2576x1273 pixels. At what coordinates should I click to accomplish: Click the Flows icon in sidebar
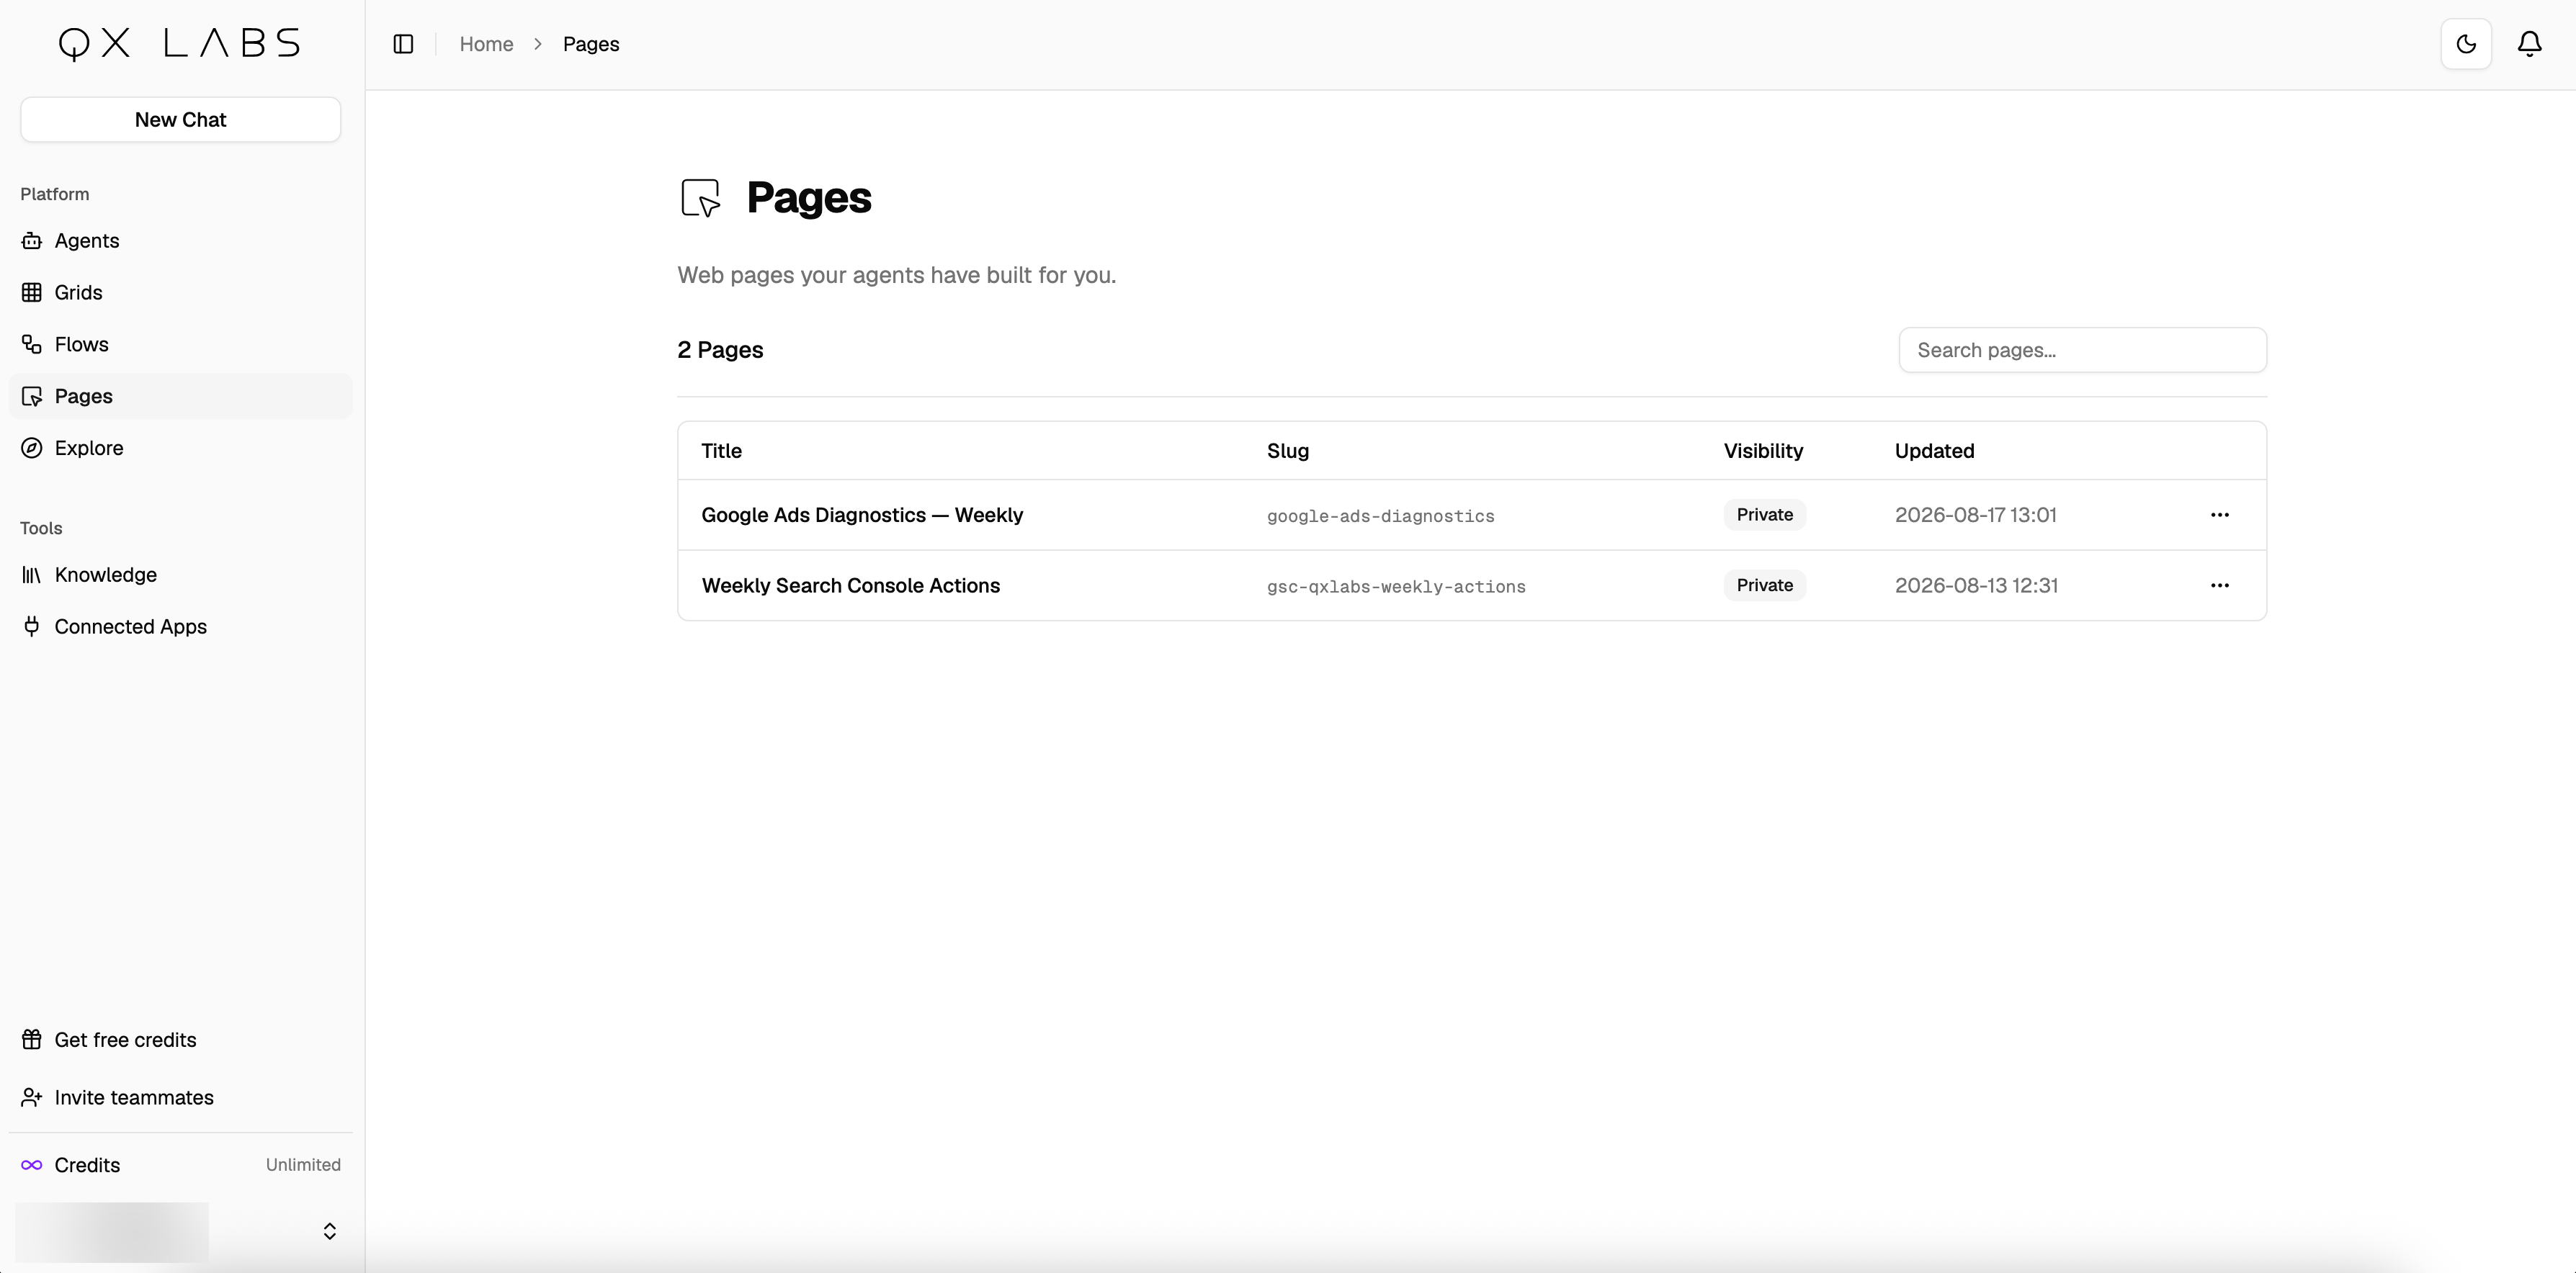[32, 345]
